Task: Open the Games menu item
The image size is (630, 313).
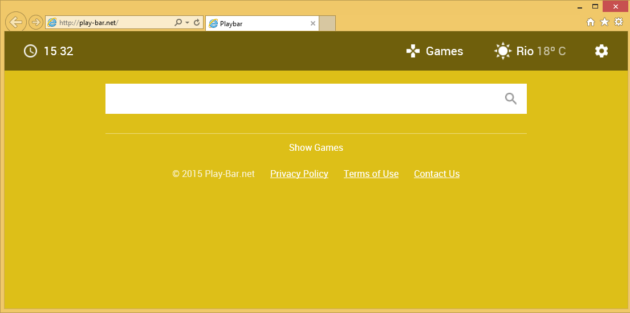Action: 444,51
